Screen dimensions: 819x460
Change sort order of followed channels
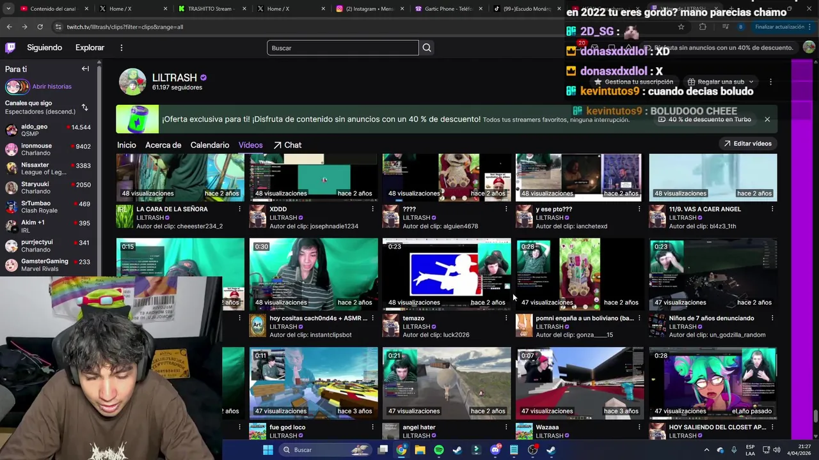84,107
